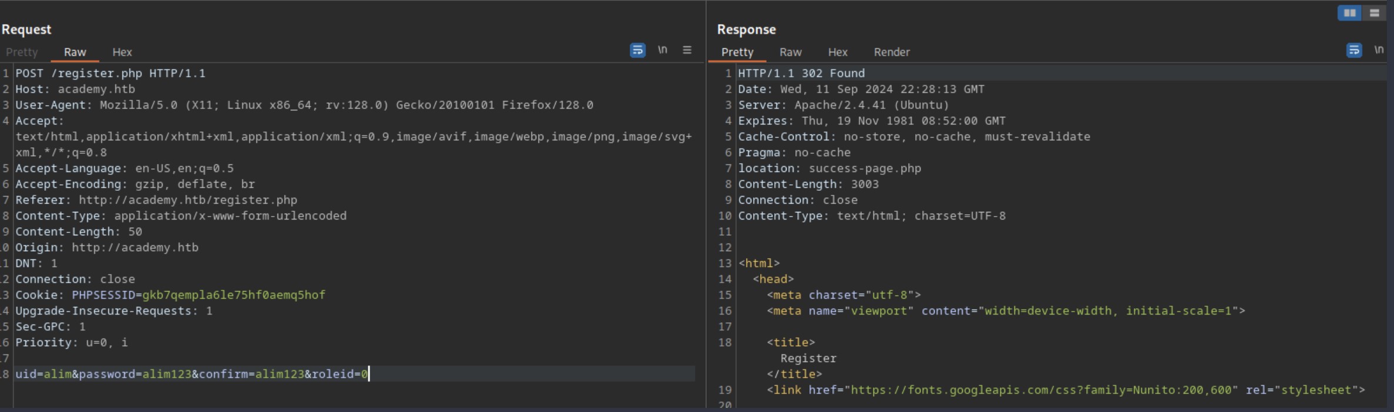Click the uid=alim parameter in the body
Image resolution: width=1394 pixels, height=412 pixels.
43,374
